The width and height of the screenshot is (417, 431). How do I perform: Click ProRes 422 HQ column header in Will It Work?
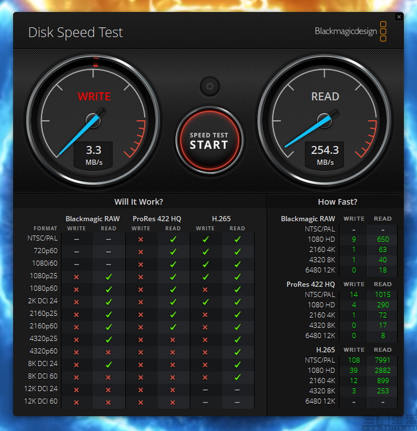(157, 219)
